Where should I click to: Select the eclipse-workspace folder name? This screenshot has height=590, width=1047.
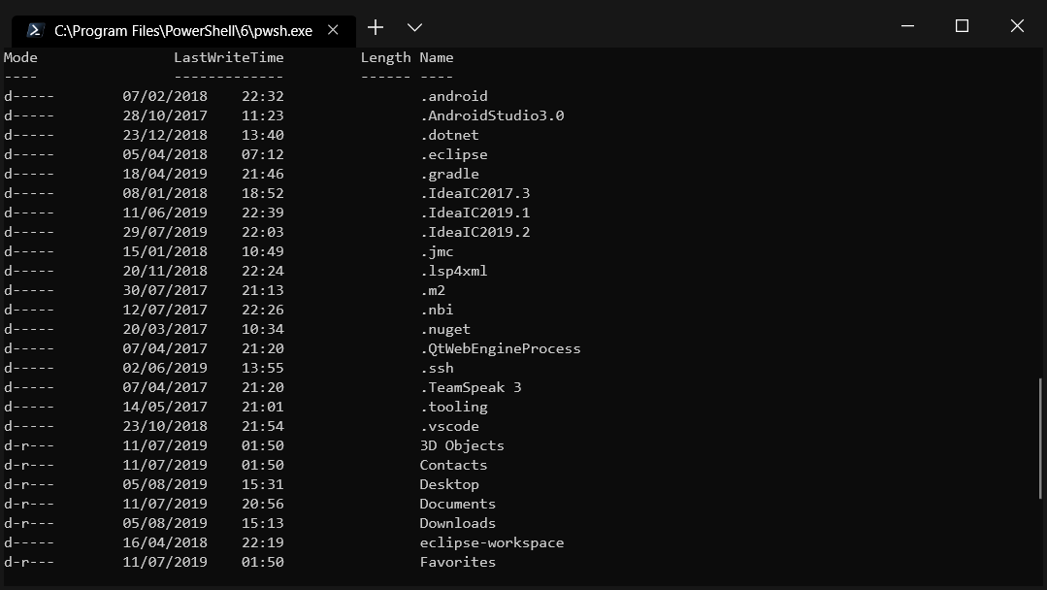click(x=492, y=542)
